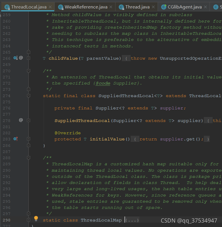Viewport: 222px width, 227px height.
Task: Close the WeakReference.java tab
Action: [111, 7]
